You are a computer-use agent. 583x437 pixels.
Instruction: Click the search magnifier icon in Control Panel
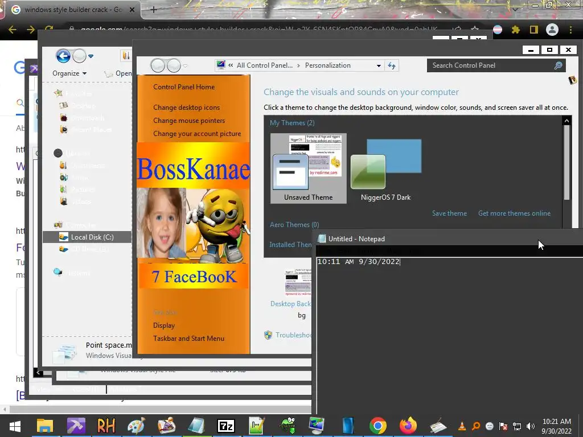tap(558, 65)
